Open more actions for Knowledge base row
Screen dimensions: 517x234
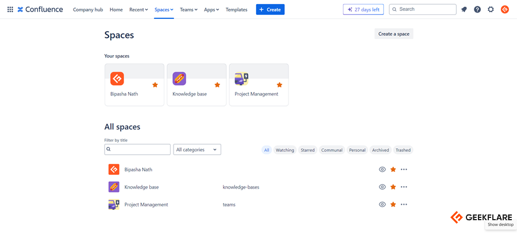tap(404, 187)
